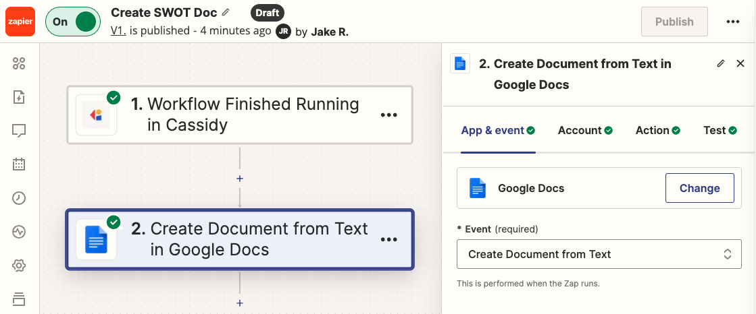Open the activity status sidebar icon

click(x=19, y=232)
